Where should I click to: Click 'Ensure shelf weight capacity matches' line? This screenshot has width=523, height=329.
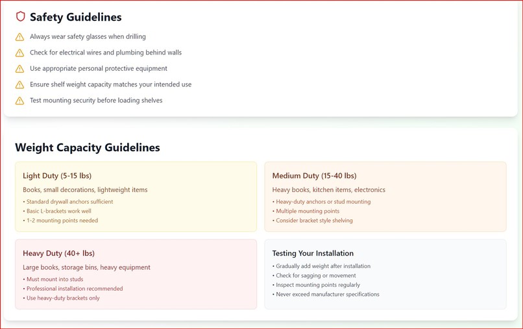(x=111, y=84)
